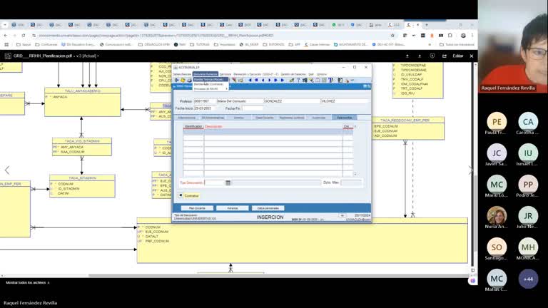Go to next page with right chevron
This screenshot has height=308, width=548.
click(470, 170)
